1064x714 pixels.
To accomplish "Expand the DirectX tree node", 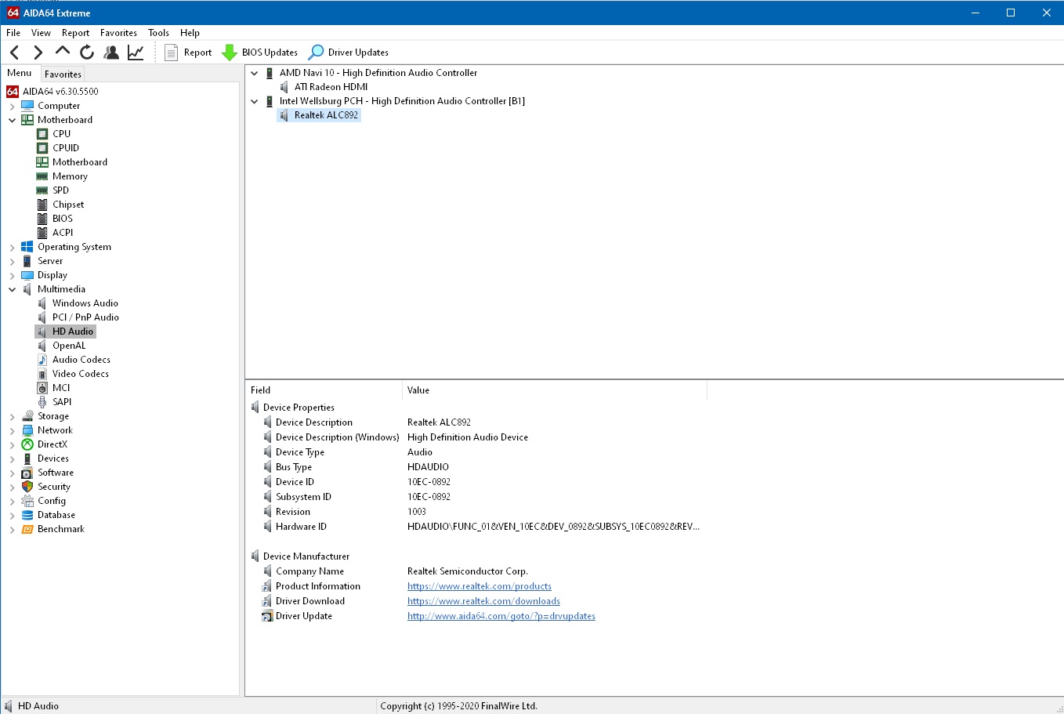I will [13, 444].
